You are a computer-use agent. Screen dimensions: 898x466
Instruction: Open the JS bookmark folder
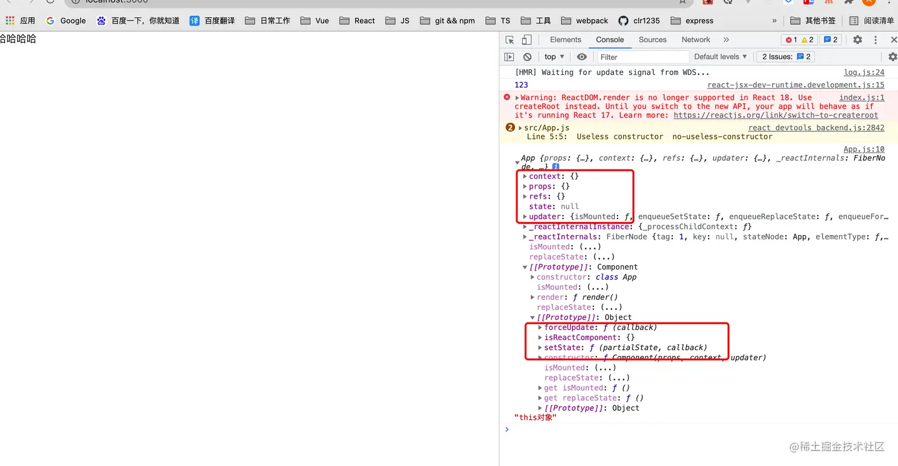click(397, 21)
